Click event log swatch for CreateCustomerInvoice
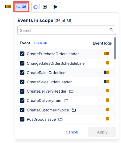The image size is (121, 143). click(108, 110)
